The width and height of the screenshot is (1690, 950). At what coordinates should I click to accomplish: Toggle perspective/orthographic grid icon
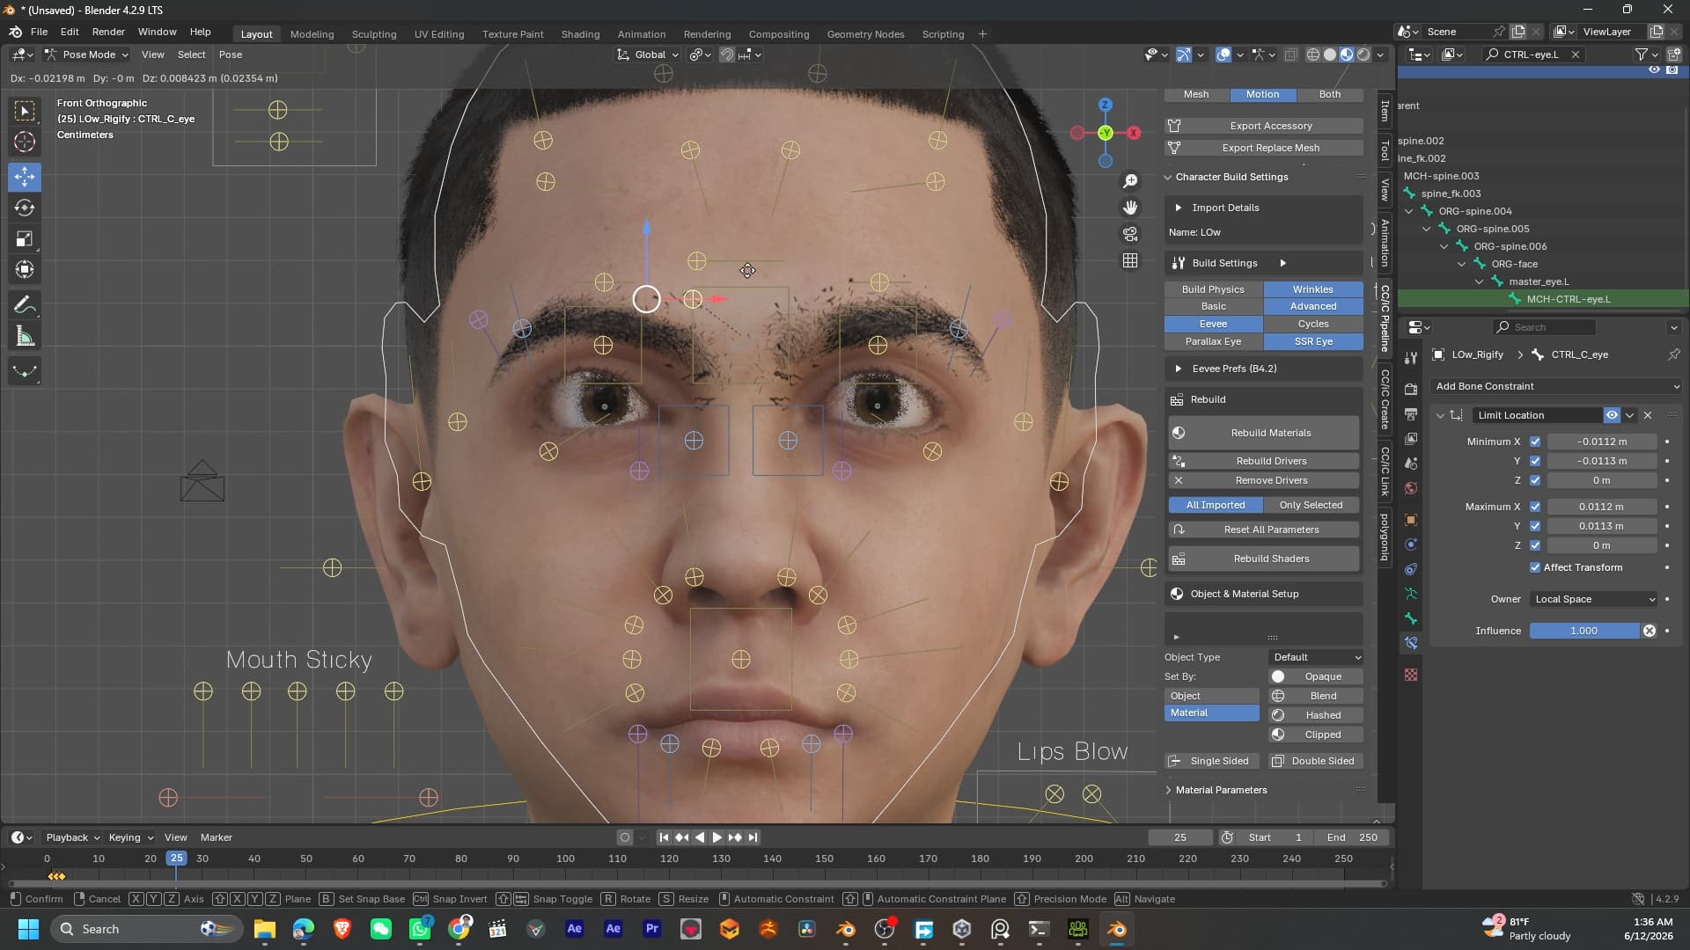point(1130,260)
